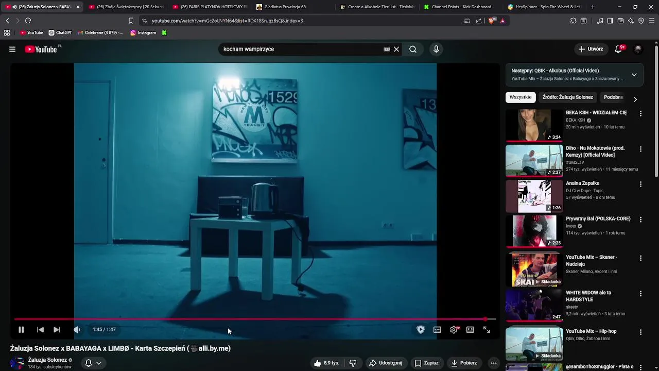659x371 pixels.
Task: Skip to the previous video
Action: 40,330
